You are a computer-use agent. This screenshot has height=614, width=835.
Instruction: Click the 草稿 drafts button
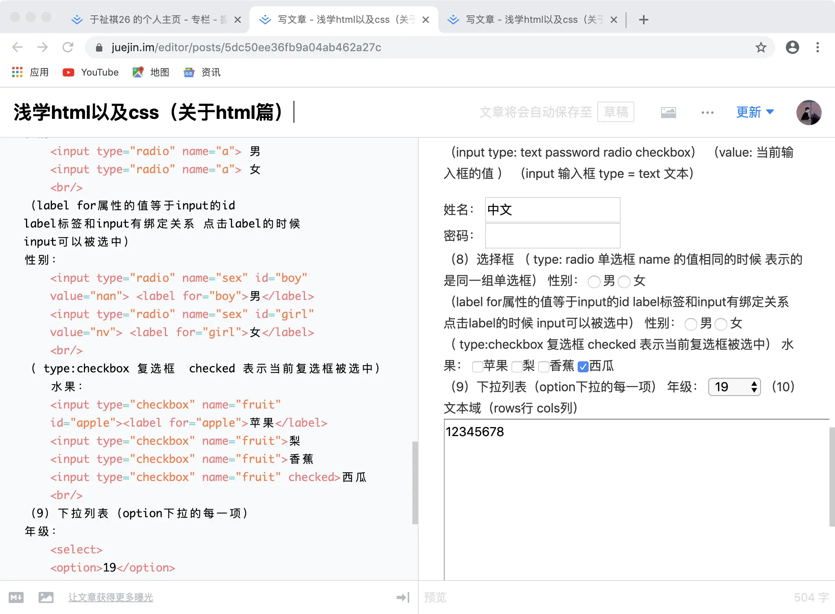(615, 112)
